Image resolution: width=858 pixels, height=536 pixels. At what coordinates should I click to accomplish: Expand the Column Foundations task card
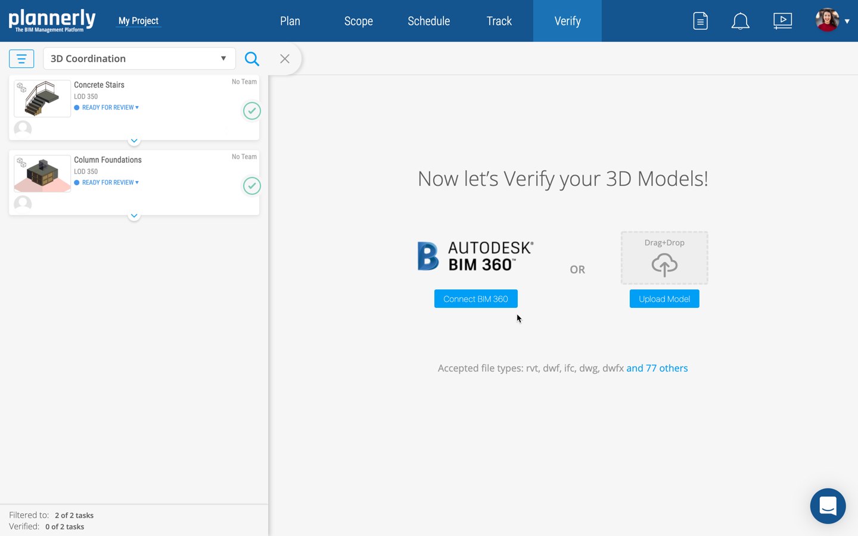pyautogui.click(x=134, y=216)
